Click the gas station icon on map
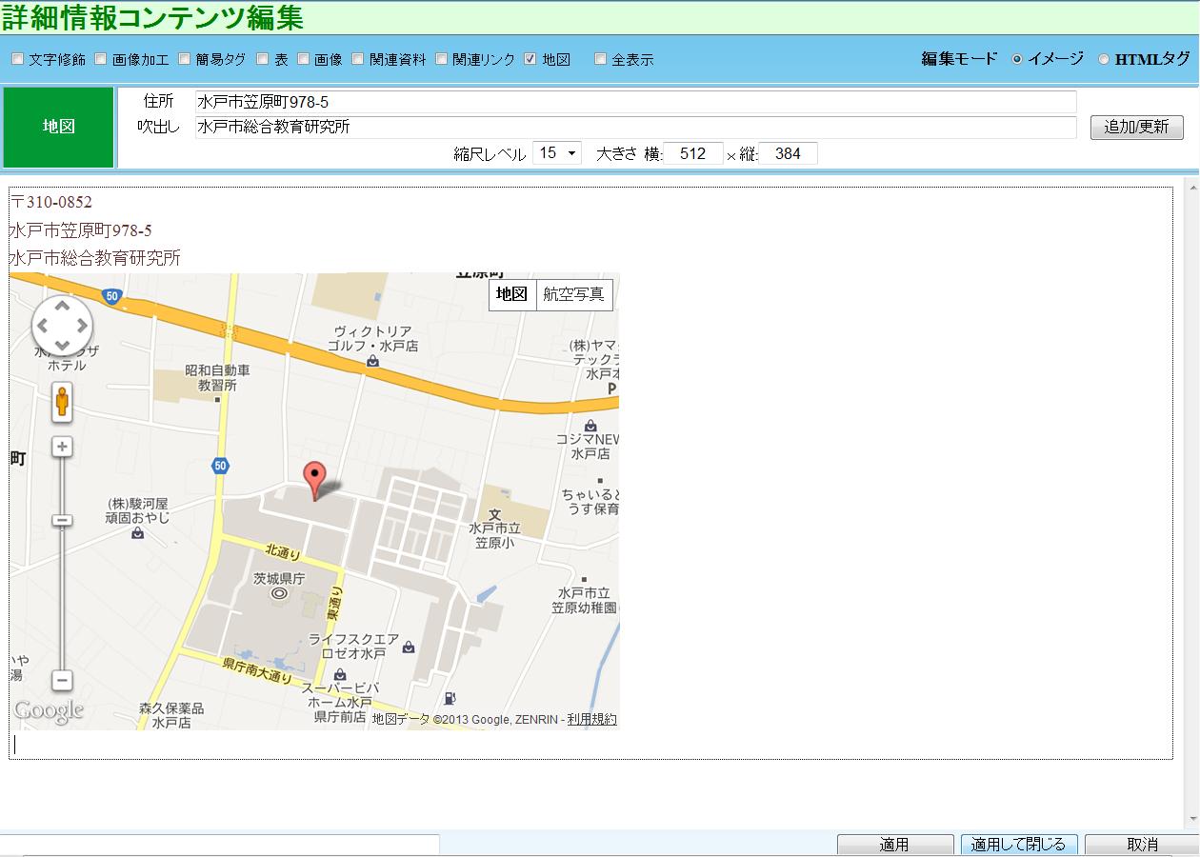 [x=449, y=699]
